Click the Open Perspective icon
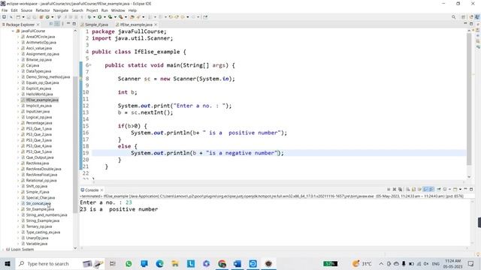 (x=463, y=17)
